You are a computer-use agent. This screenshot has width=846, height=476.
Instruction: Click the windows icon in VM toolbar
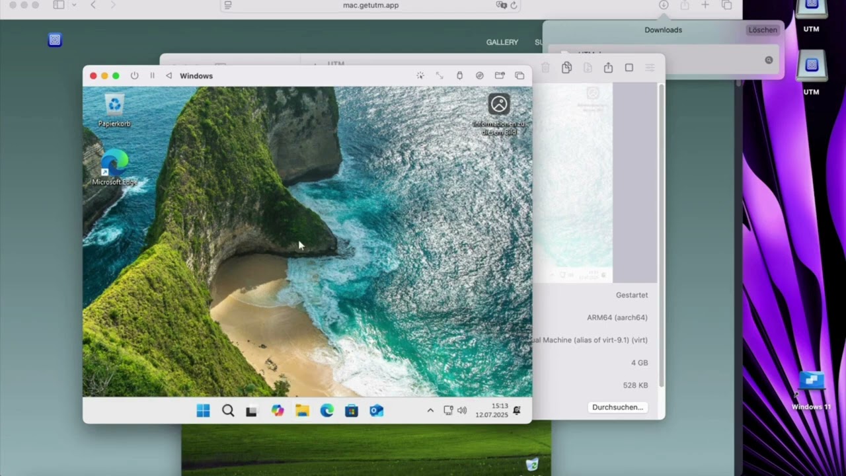520,76
